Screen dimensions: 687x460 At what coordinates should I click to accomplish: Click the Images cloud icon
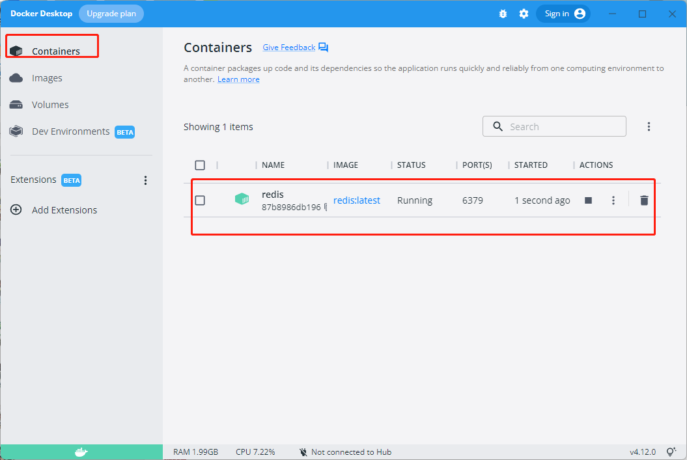pos(16,78)
